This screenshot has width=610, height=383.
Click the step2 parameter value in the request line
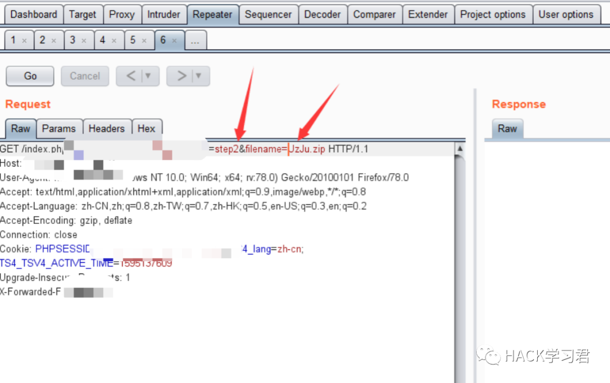[226, 149]
